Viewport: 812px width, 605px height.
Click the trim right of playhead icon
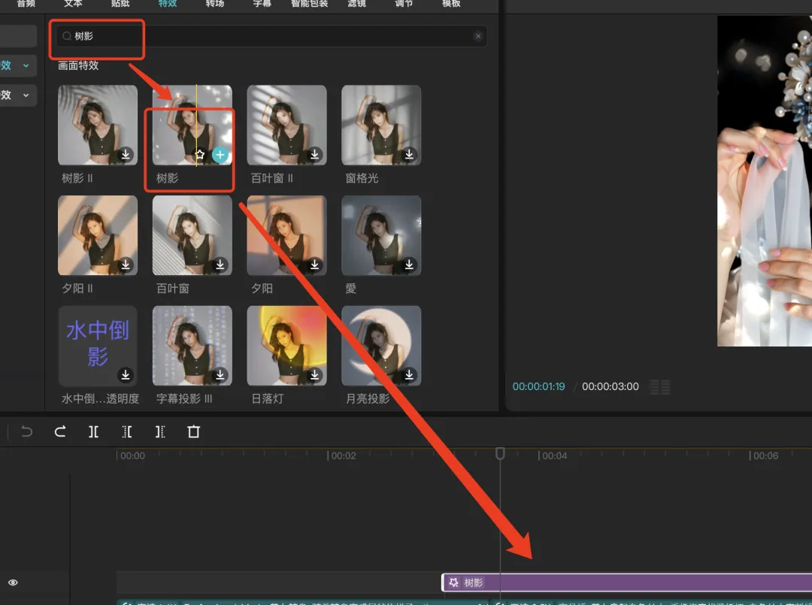160,431
